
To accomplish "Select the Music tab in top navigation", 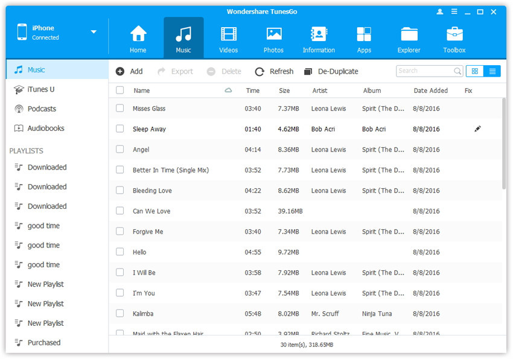I will pos(183,38).
